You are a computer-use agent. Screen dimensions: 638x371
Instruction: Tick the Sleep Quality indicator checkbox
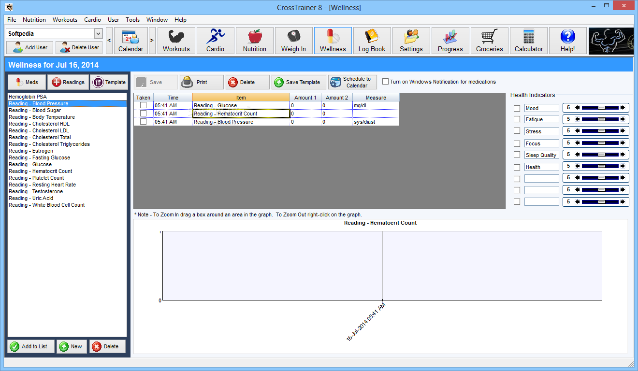pos(517,155)
